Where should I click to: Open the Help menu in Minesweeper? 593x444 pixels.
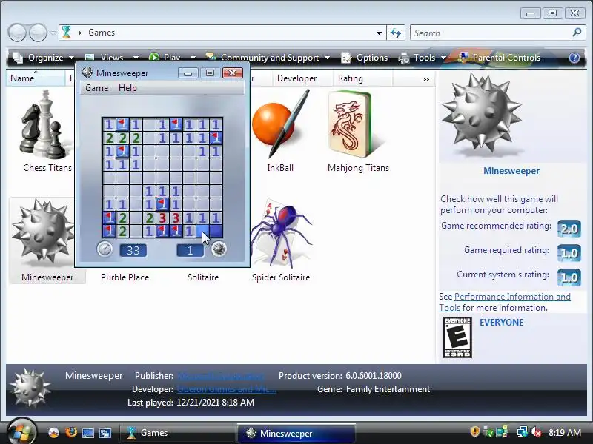coord(127,88)
